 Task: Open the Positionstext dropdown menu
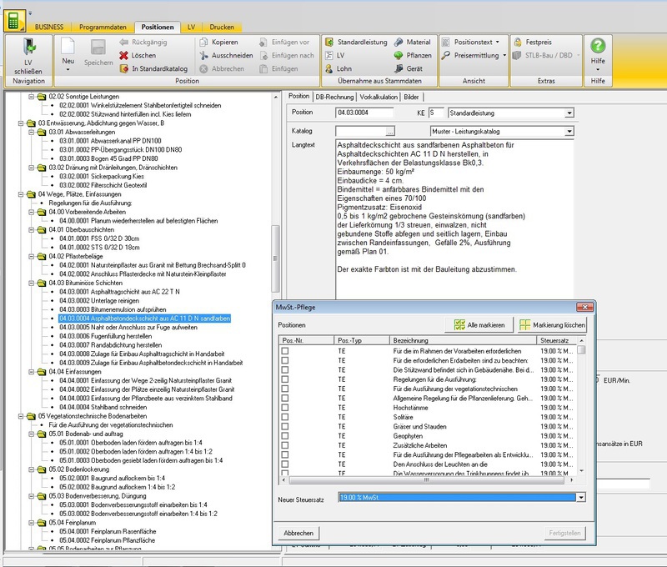click(498, 42)
